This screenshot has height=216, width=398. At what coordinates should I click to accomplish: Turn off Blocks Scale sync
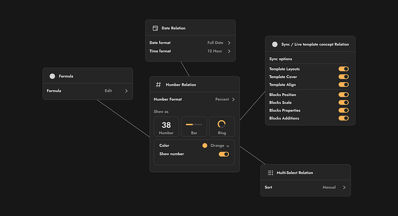coord(343,102)
